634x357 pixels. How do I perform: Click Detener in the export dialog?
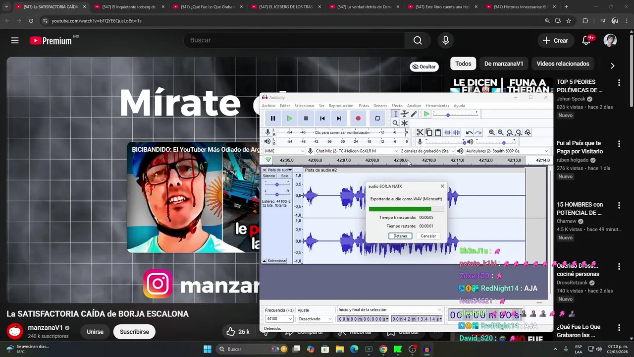click(400, 236)
